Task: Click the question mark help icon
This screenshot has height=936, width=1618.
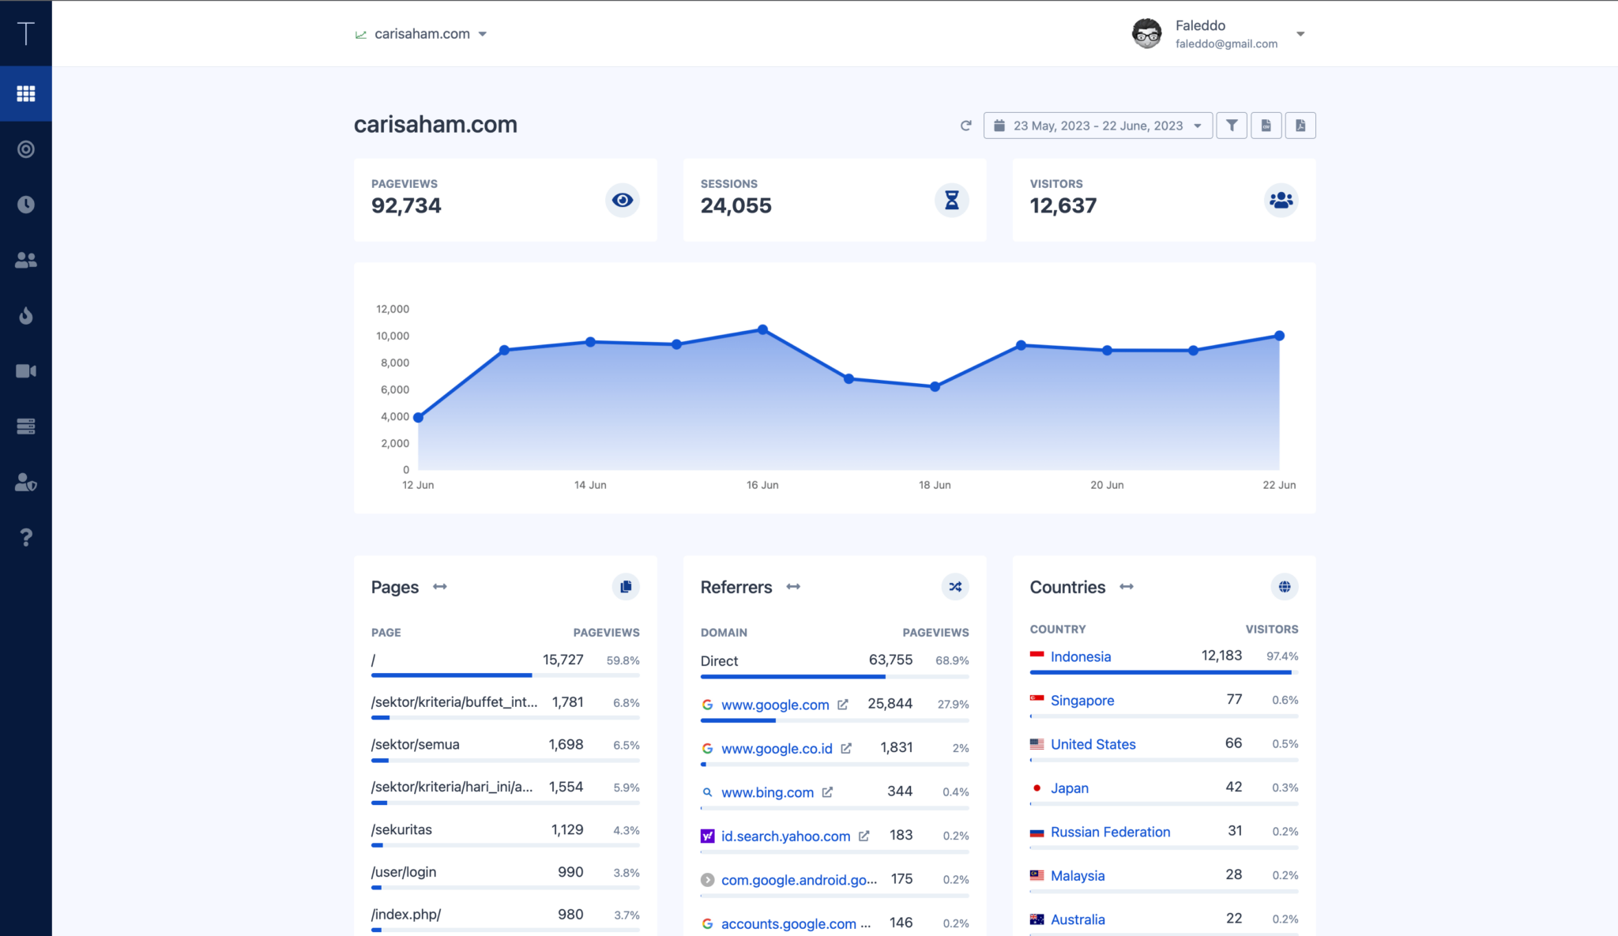Action: [x=26, y=537]
